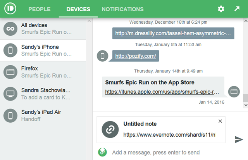248x160 pixels.
Task: Select Sandra Stachowia desktop monitor icon
Action: (10, 94)
